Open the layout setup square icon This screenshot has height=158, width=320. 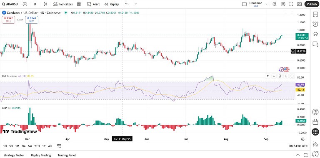pyautogui.click(x=244, y=4)
